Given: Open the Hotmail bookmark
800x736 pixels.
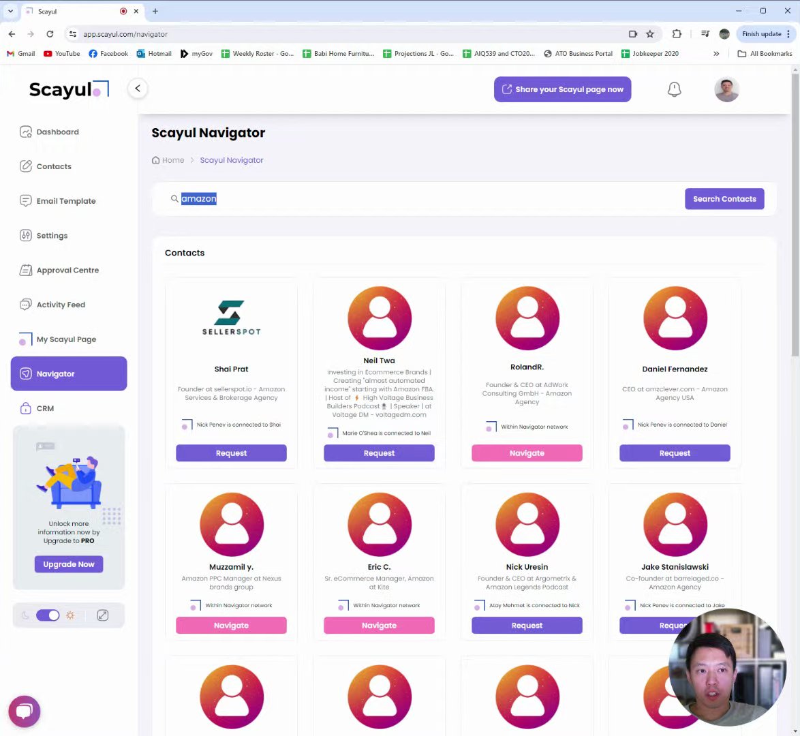Looking at the screenshot, I should point(154,54).
